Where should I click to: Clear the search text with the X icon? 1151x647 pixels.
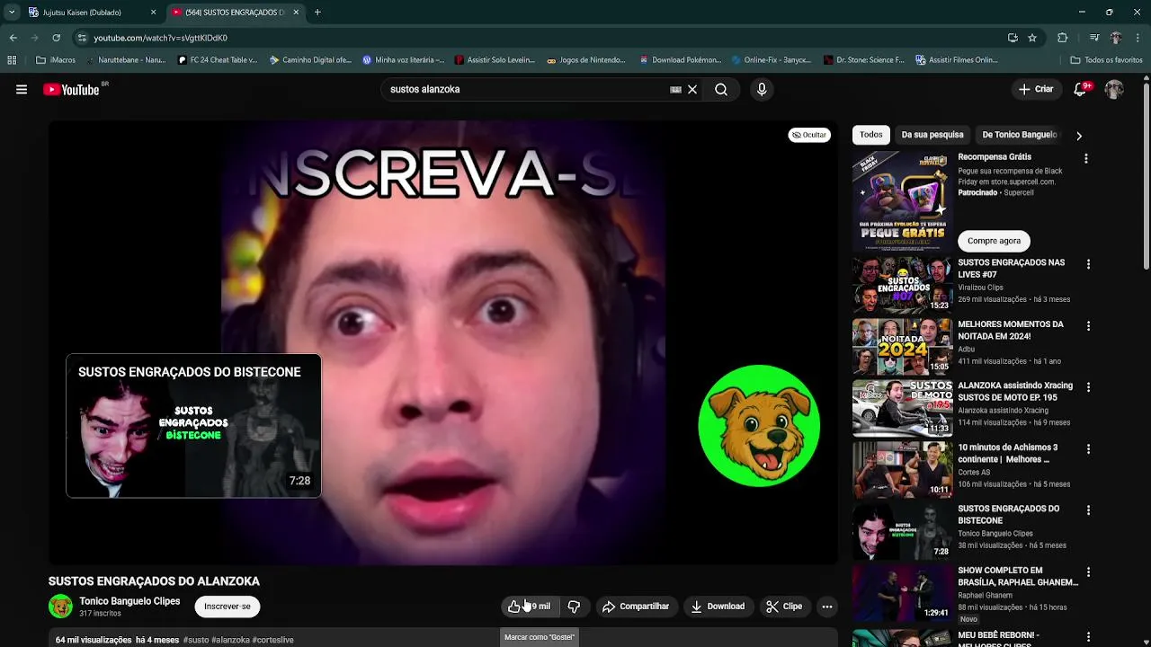(x=692, y=90)
